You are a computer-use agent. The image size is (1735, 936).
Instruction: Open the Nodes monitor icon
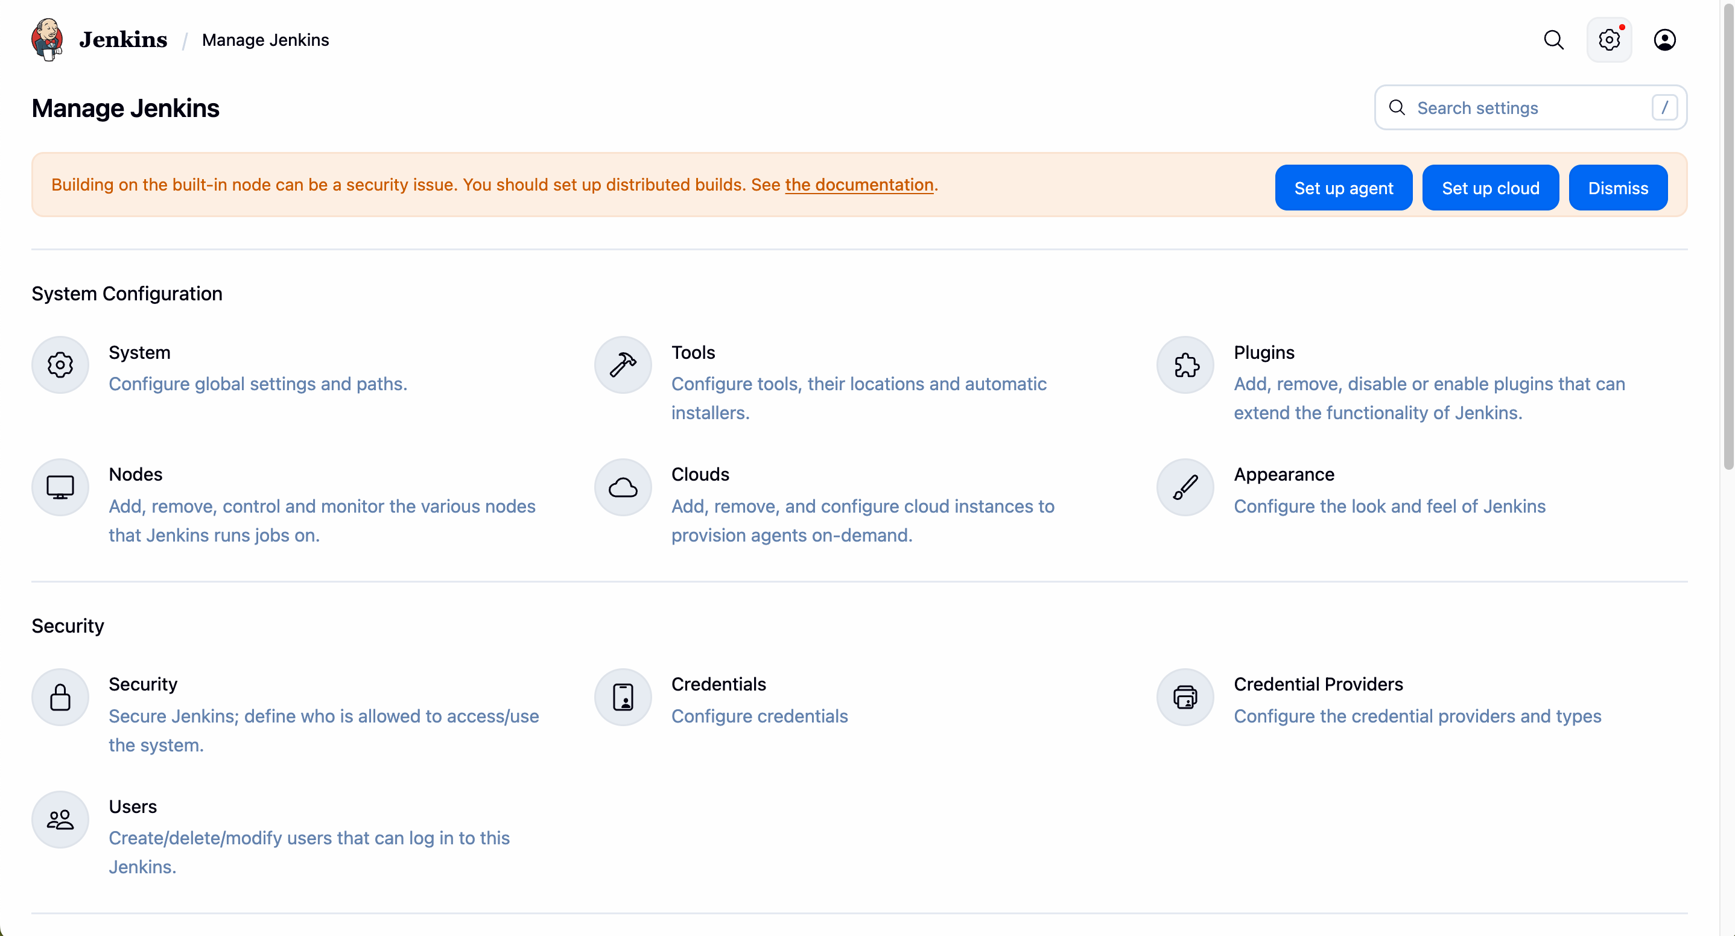pos(60,487)
